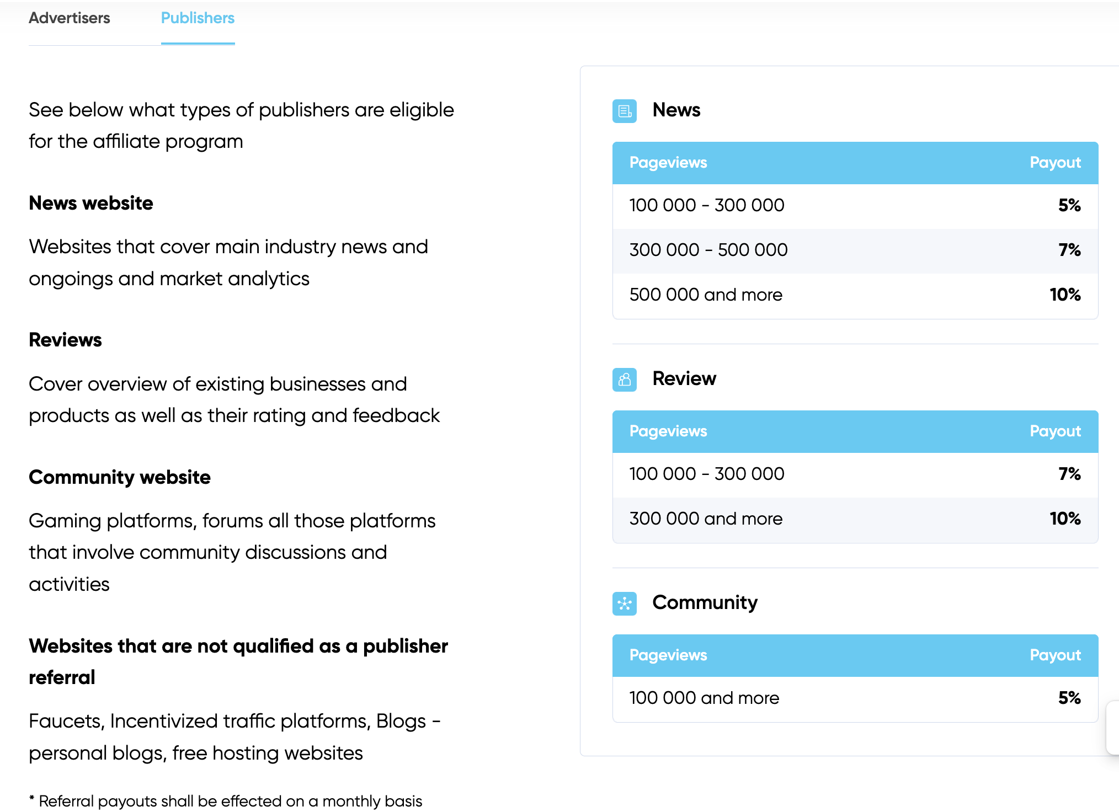Click the partially visible widget at right edge
This screenshot has height=812, width=1119.
pyautogui.click(x=1113, y=727)
